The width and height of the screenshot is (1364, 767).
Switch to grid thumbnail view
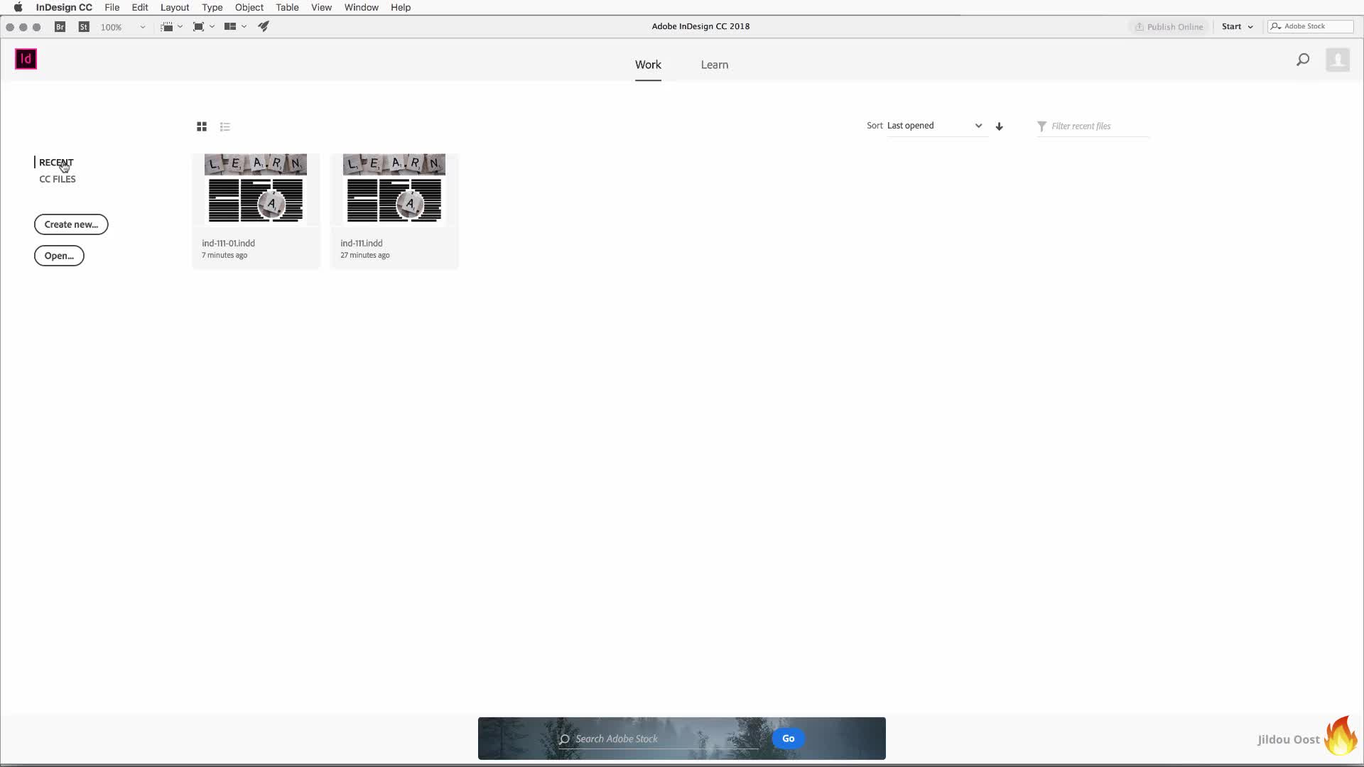[202, 126]
